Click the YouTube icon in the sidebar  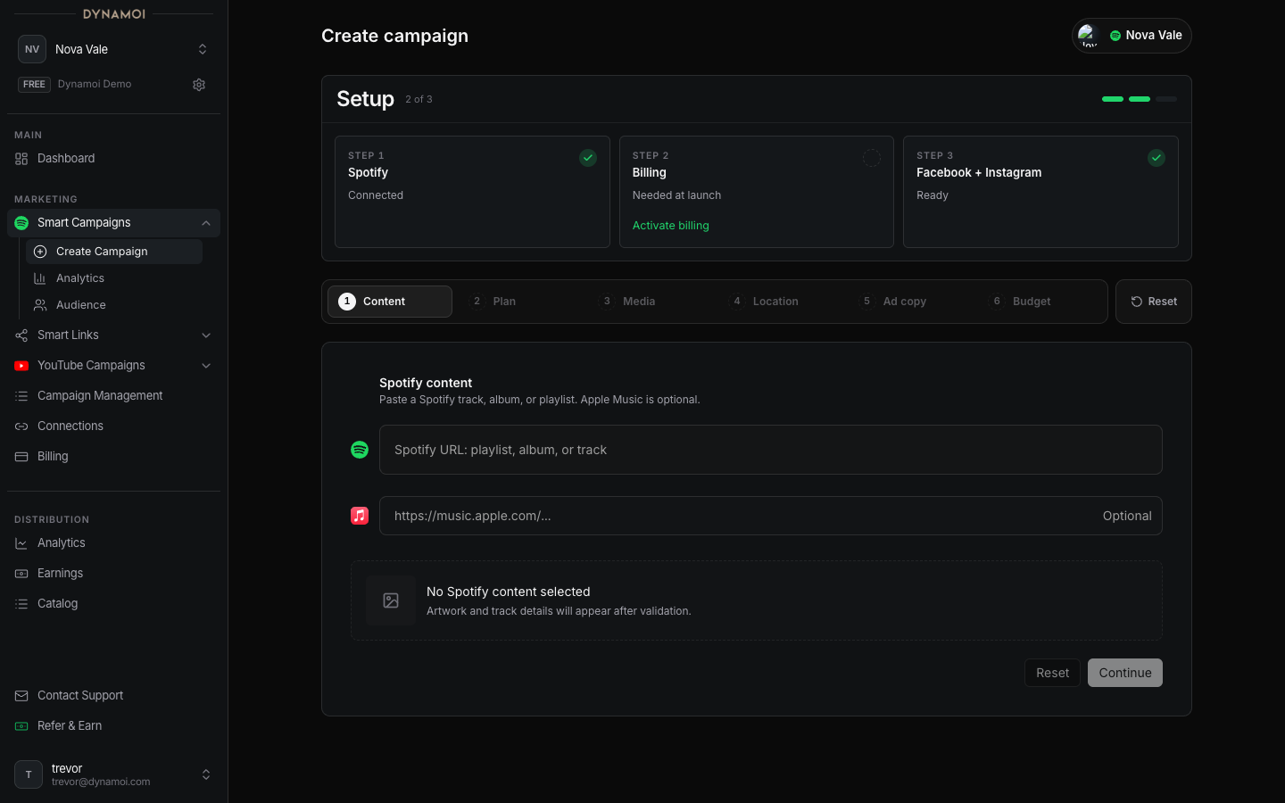click(x=21, y=366)
